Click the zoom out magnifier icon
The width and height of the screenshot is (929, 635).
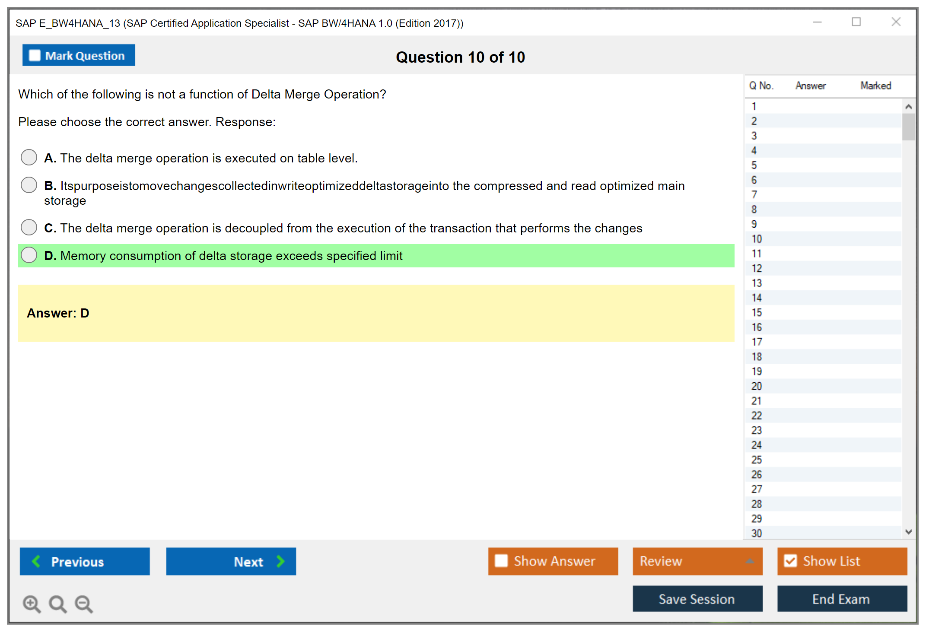(84, 603)
